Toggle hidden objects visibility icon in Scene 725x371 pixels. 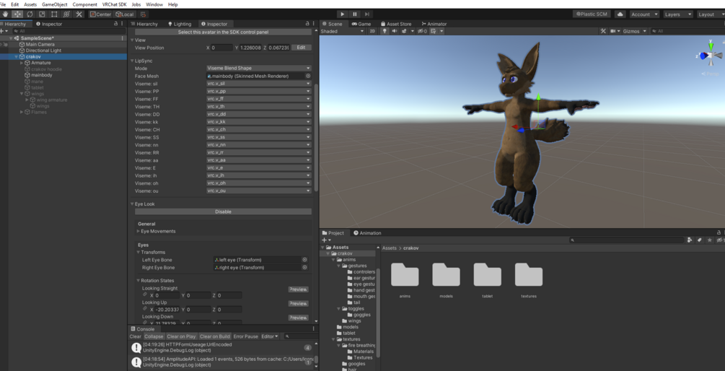[422, 31]
